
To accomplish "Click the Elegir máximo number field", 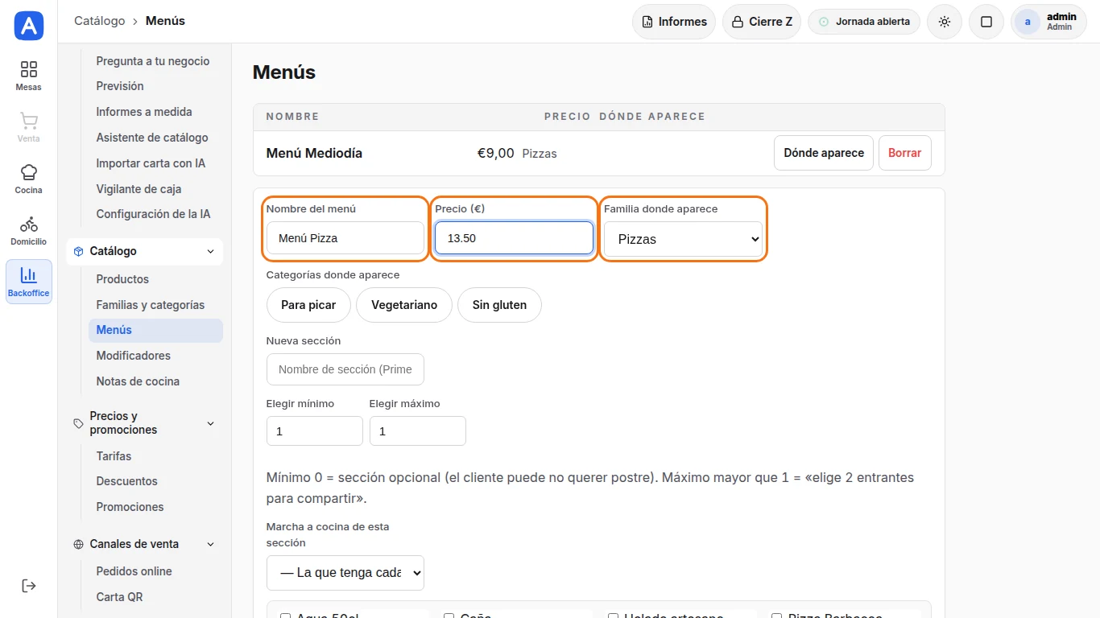I will pyautogui.click(x=418, y=431).
